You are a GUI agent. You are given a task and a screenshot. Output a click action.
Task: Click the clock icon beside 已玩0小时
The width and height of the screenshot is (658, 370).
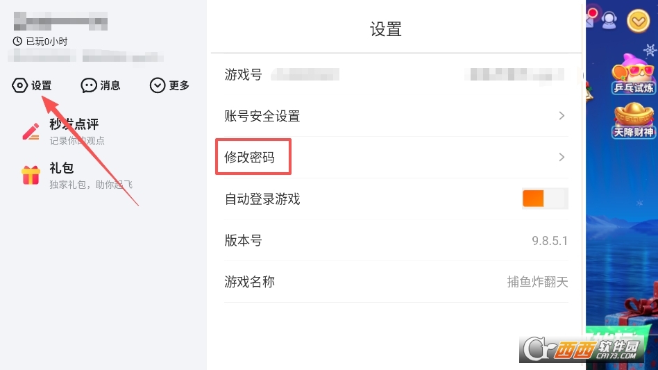coord(17,42)
